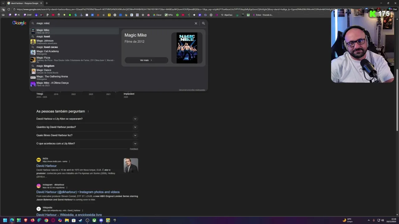The image size is (399, 224).
Task: Open the Magic Mike movie poster thumbnail
Action: pos(187,48)
